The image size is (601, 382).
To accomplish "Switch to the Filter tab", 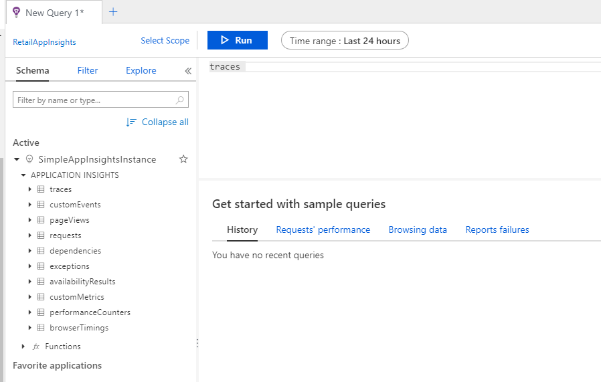I will coord(87,70).
